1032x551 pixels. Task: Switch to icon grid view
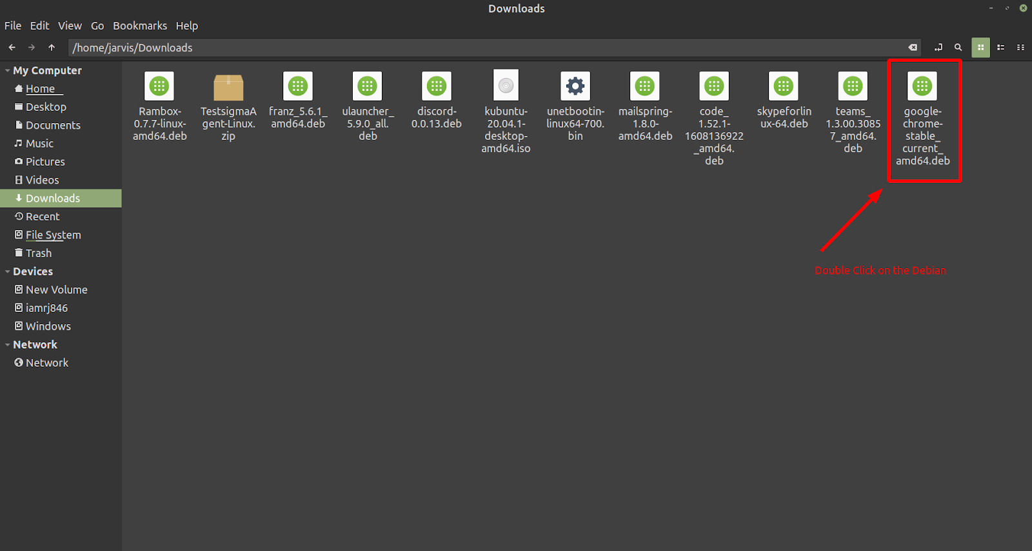click(x=980, y=47)
